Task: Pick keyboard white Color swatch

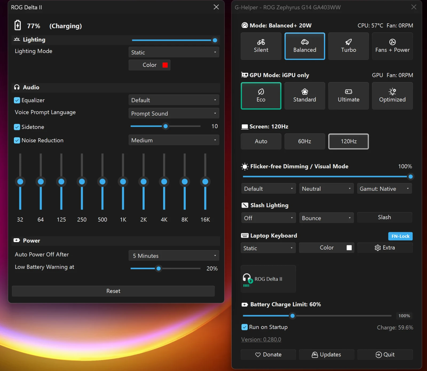Action: click(x=349, y=248)
